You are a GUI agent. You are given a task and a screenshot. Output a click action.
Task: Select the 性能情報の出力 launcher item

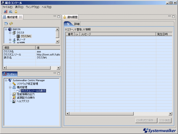coord(26,94)
